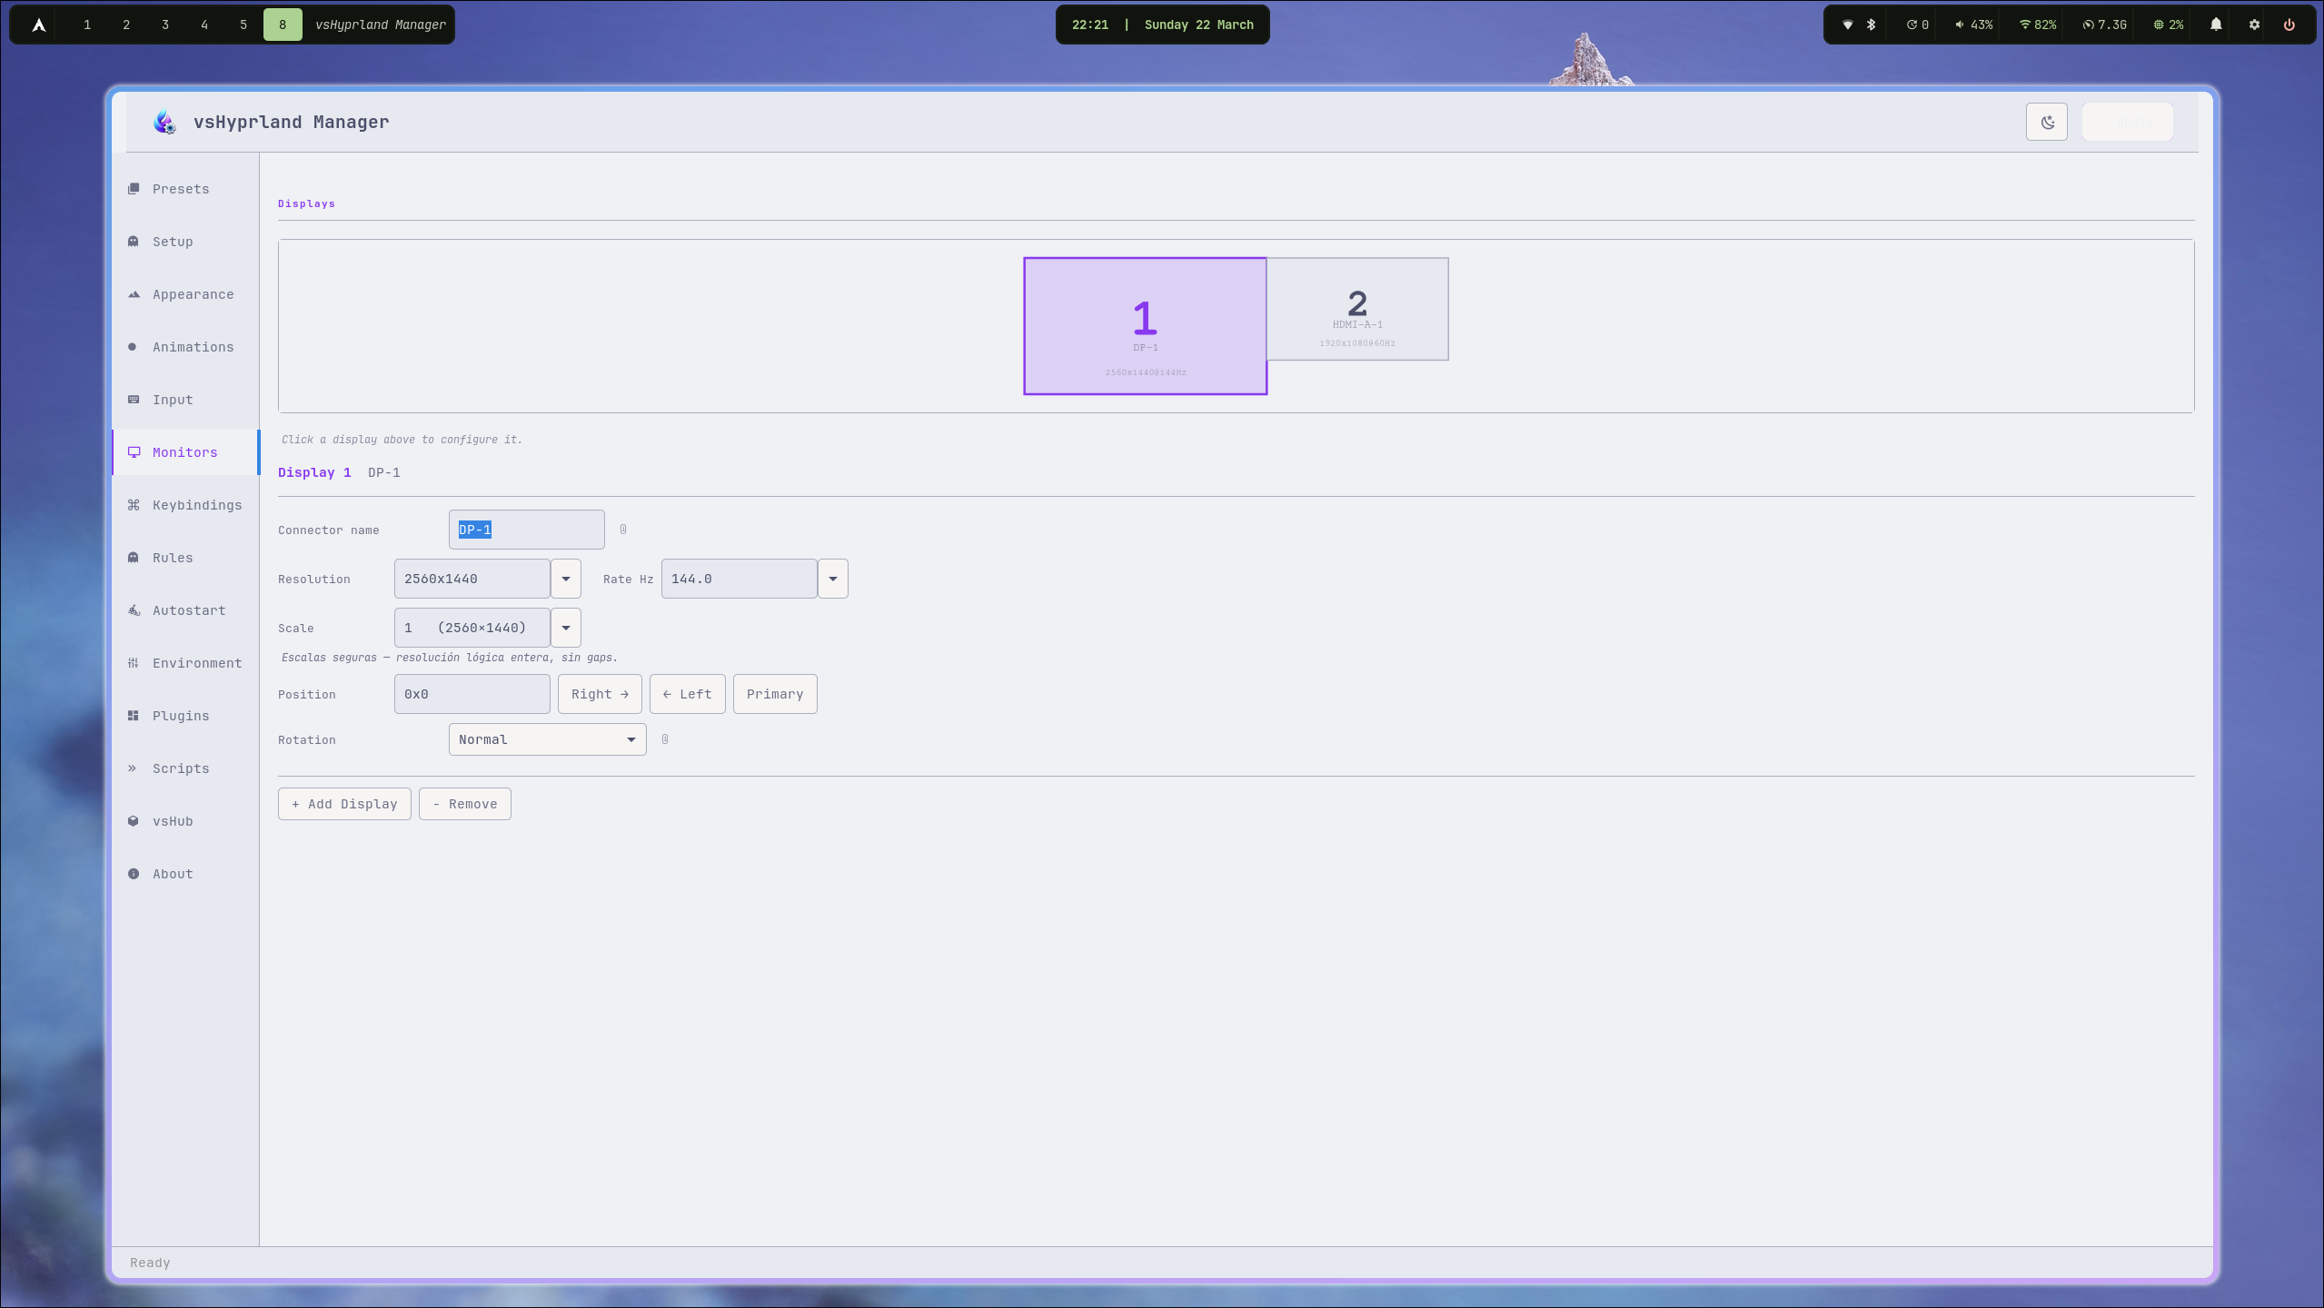Click the + Add Display button
The height and width of the screenshot is (1308, 2324).
pyautogui.click(x=344, y=804)
